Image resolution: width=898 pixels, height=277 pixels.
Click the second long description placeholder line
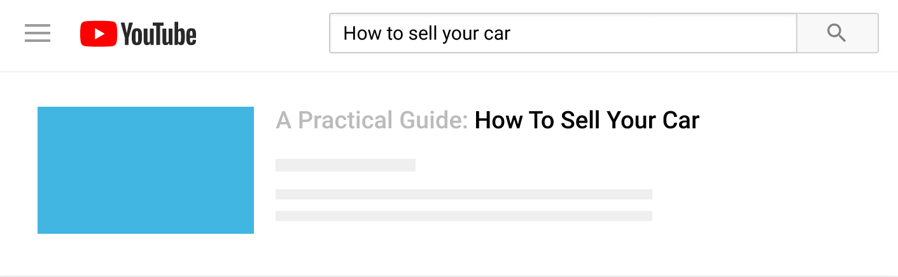(463, 216)
